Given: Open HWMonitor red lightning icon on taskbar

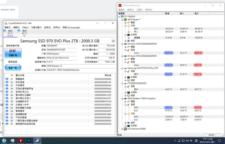Looking at the screenshot, I should (21, 141).
